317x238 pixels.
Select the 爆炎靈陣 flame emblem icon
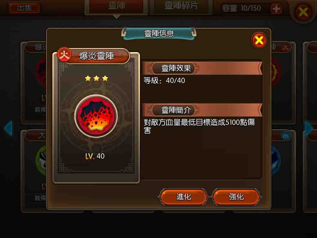pyautogui.click(x=96, y=116)
